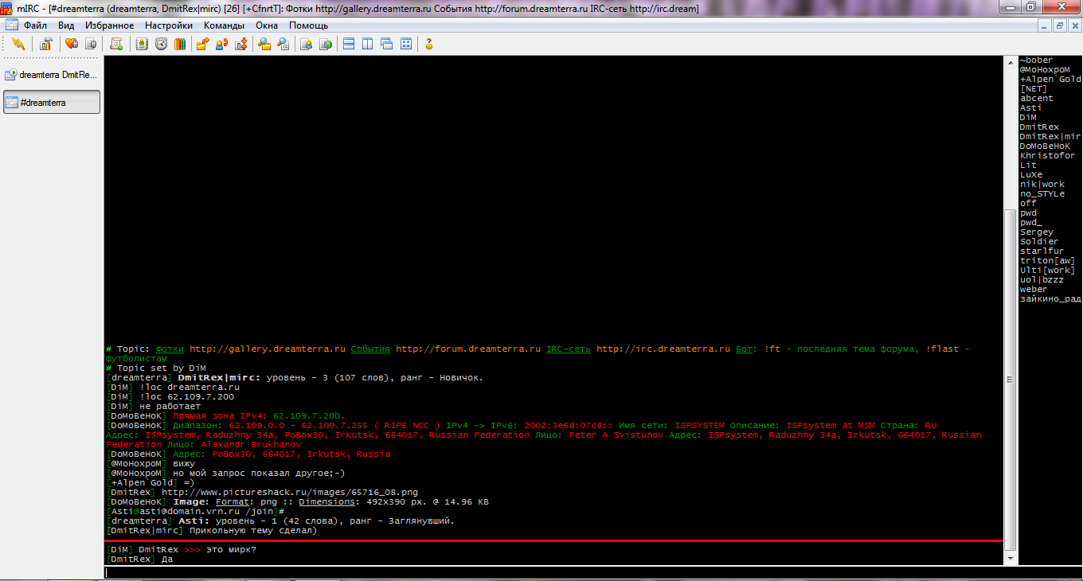
Task: Tile windows horizontally using toolbar icon
Action: pos(349,44)
